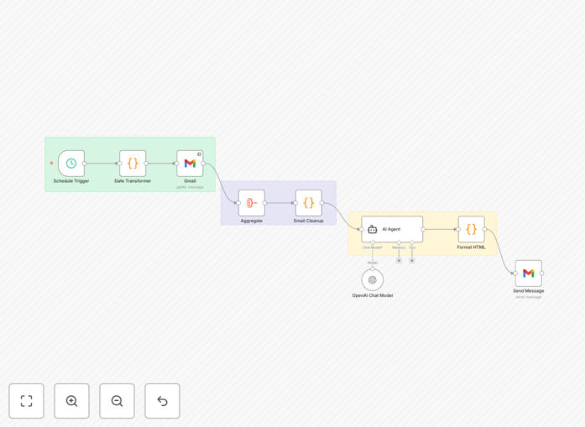Click the 'Format HTML' label text
This screenshot has width=585, height=427.
coord(471,247)
